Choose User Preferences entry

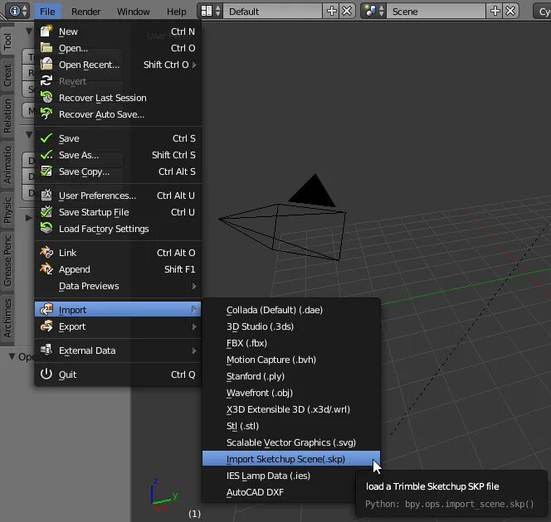coord(118,196)
